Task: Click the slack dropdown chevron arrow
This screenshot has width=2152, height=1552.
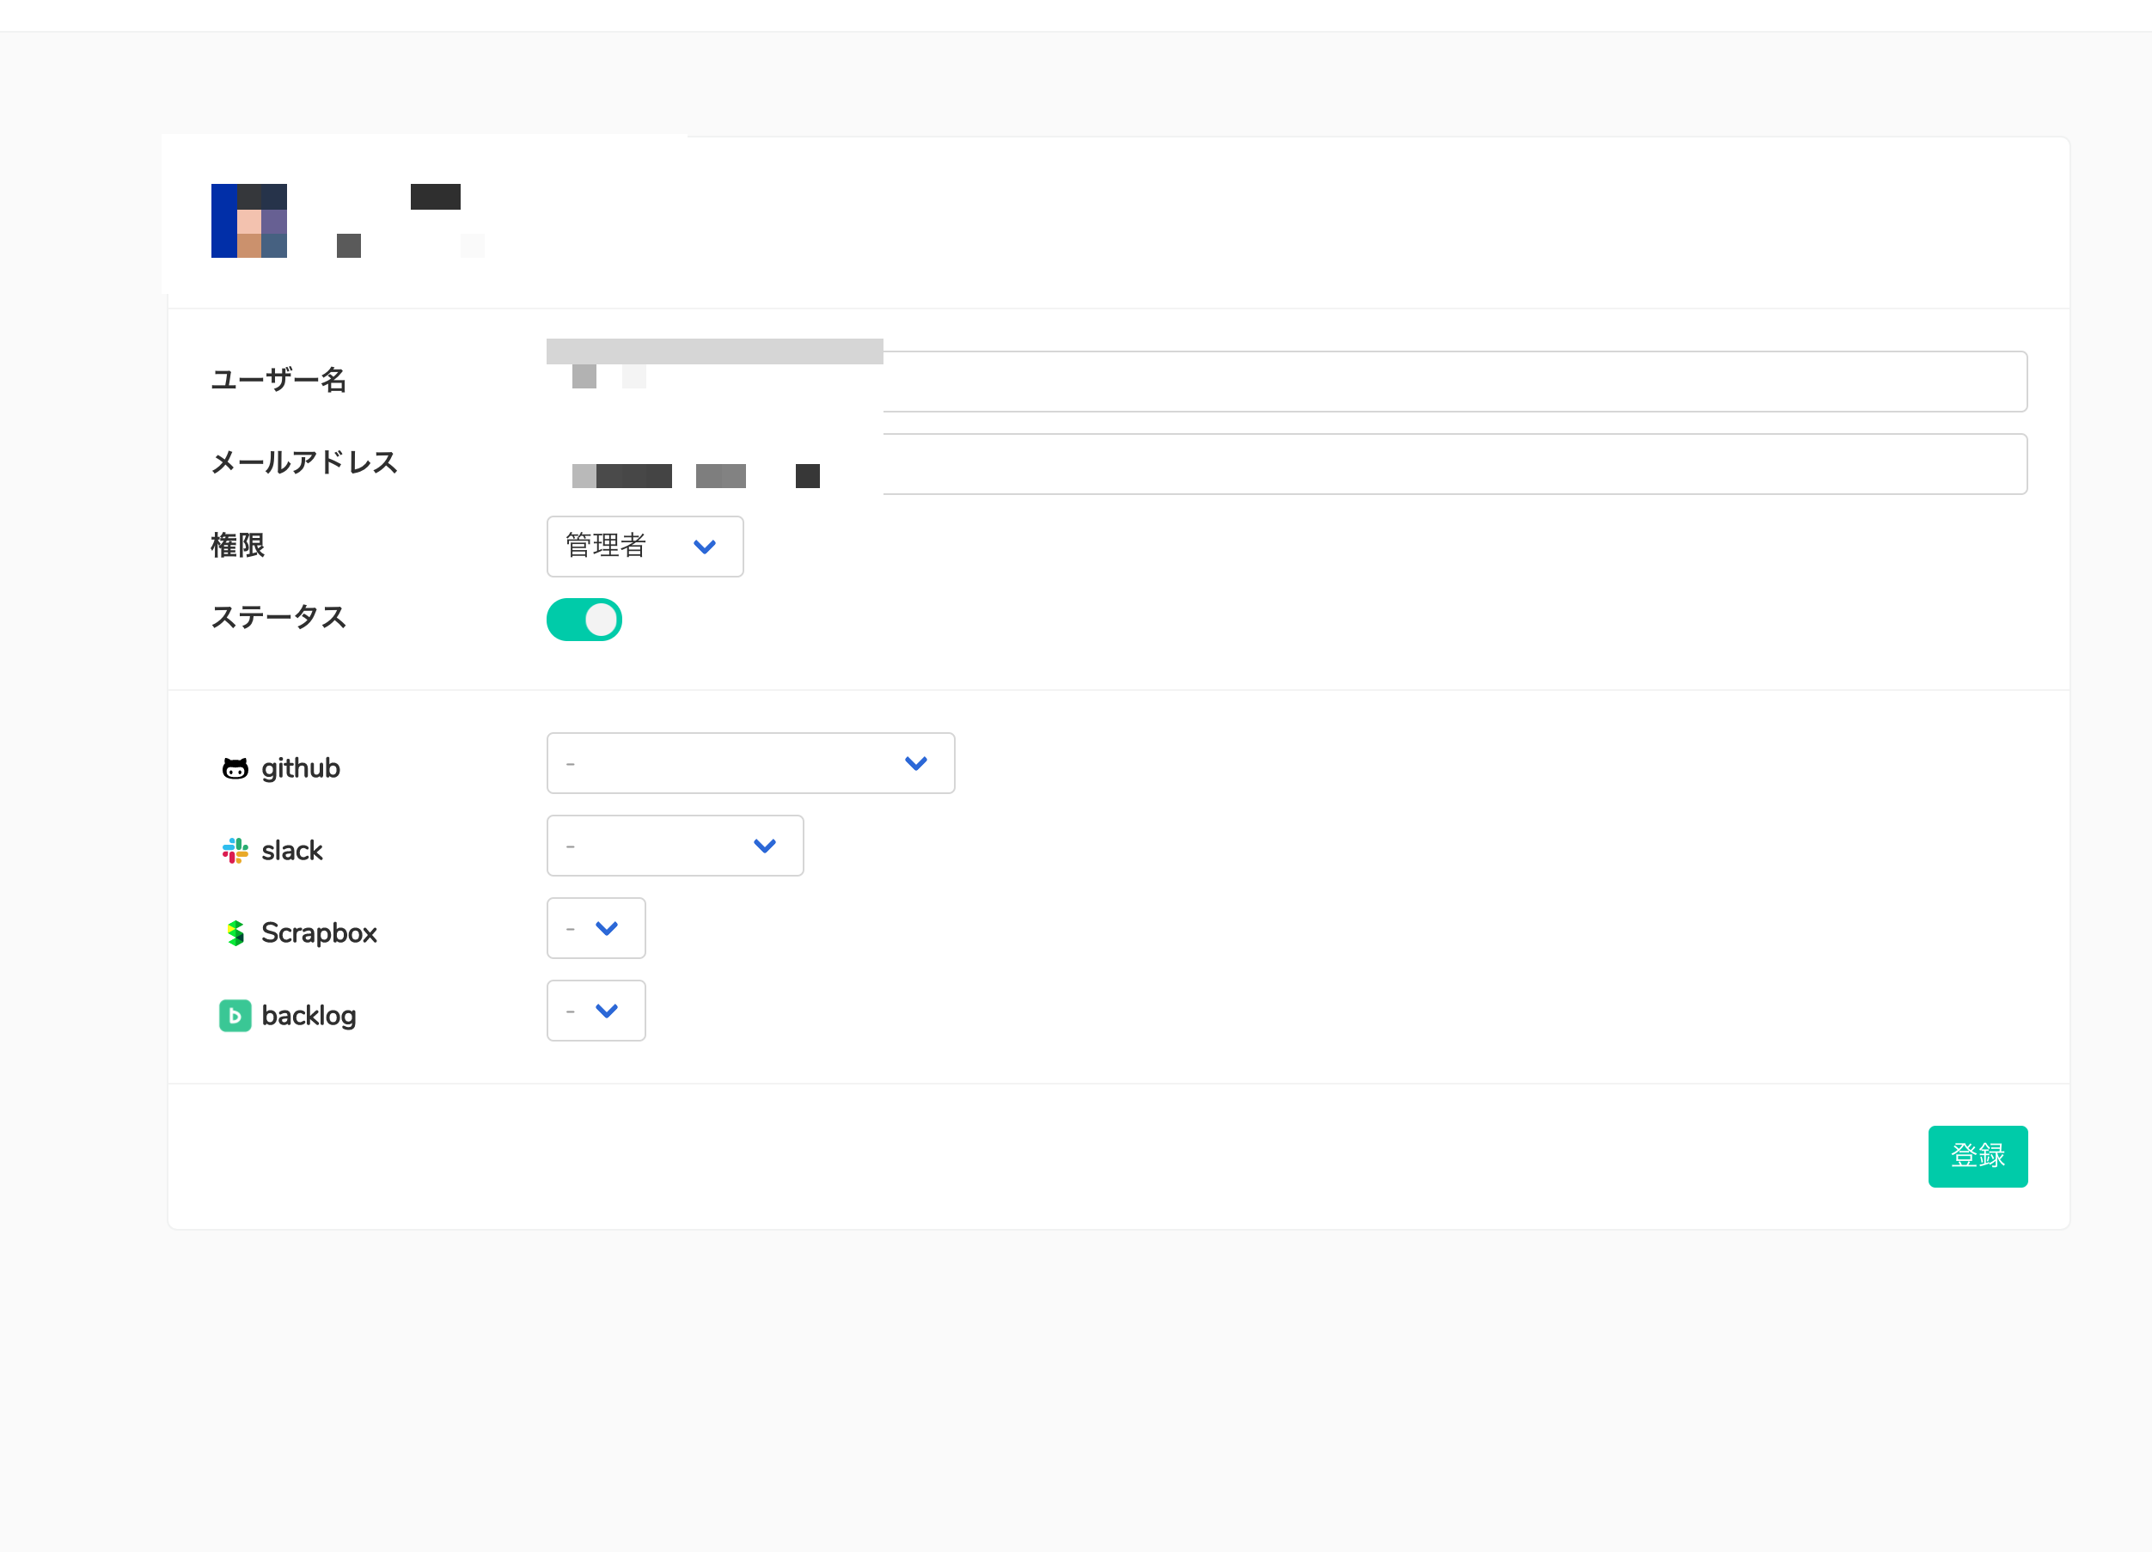Action: pos(765,846)
